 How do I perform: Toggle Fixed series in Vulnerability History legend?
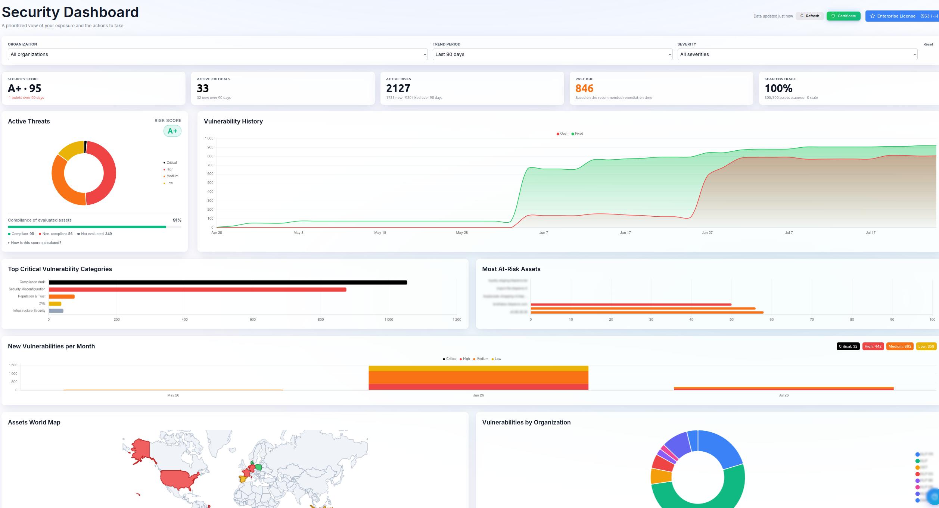coord(577,134)
